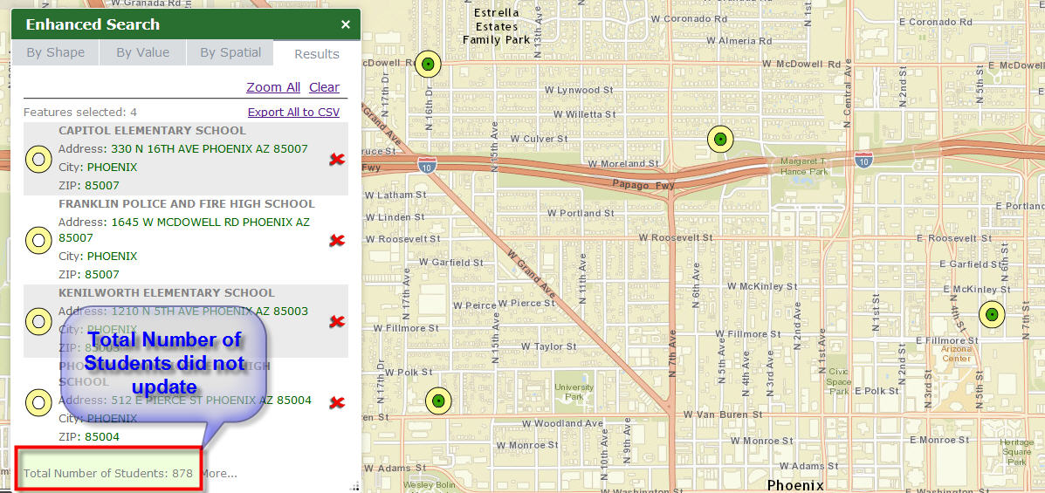Click Franklin Police and Fire school's circle symbol
Image resolution: width=1045 pixels, height=493 pixels.
pyautogui.click(x=38, y=241)
